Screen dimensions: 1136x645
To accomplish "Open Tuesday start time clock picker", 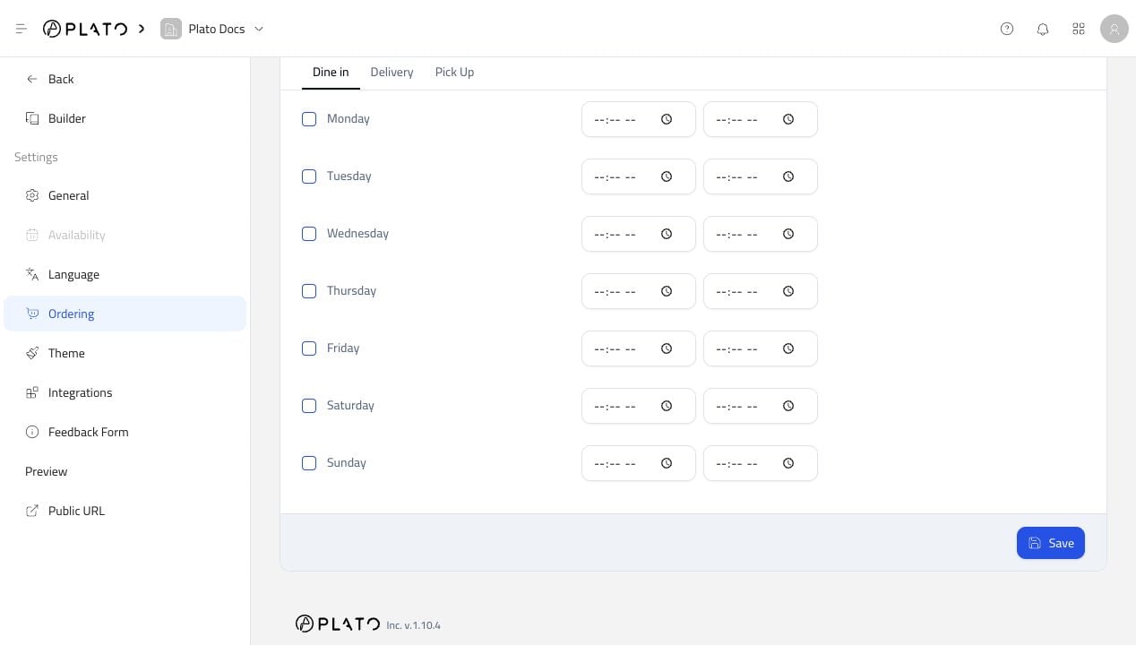I will pos(667,176).
